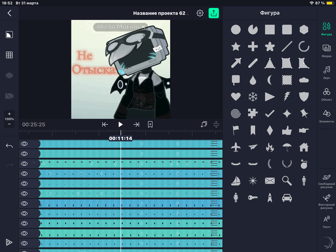Add the spiral shape
This screenshot has height=252, width=336.
tap(236, 113)
